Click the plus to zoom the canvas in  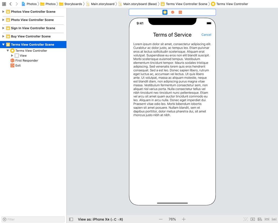[184, 219]
